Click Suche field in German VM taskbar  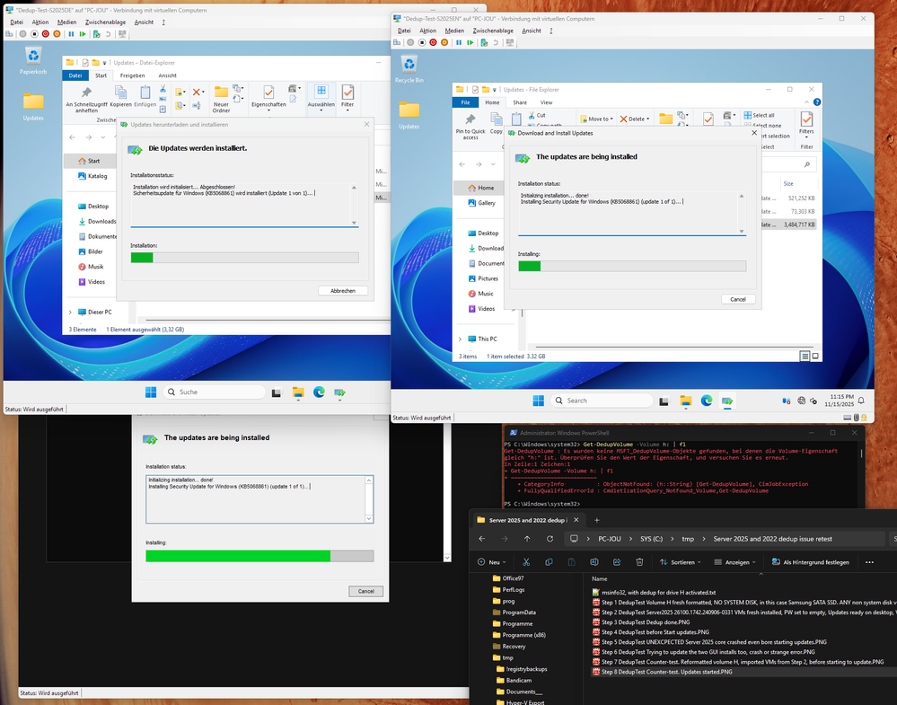pos(214,392)
